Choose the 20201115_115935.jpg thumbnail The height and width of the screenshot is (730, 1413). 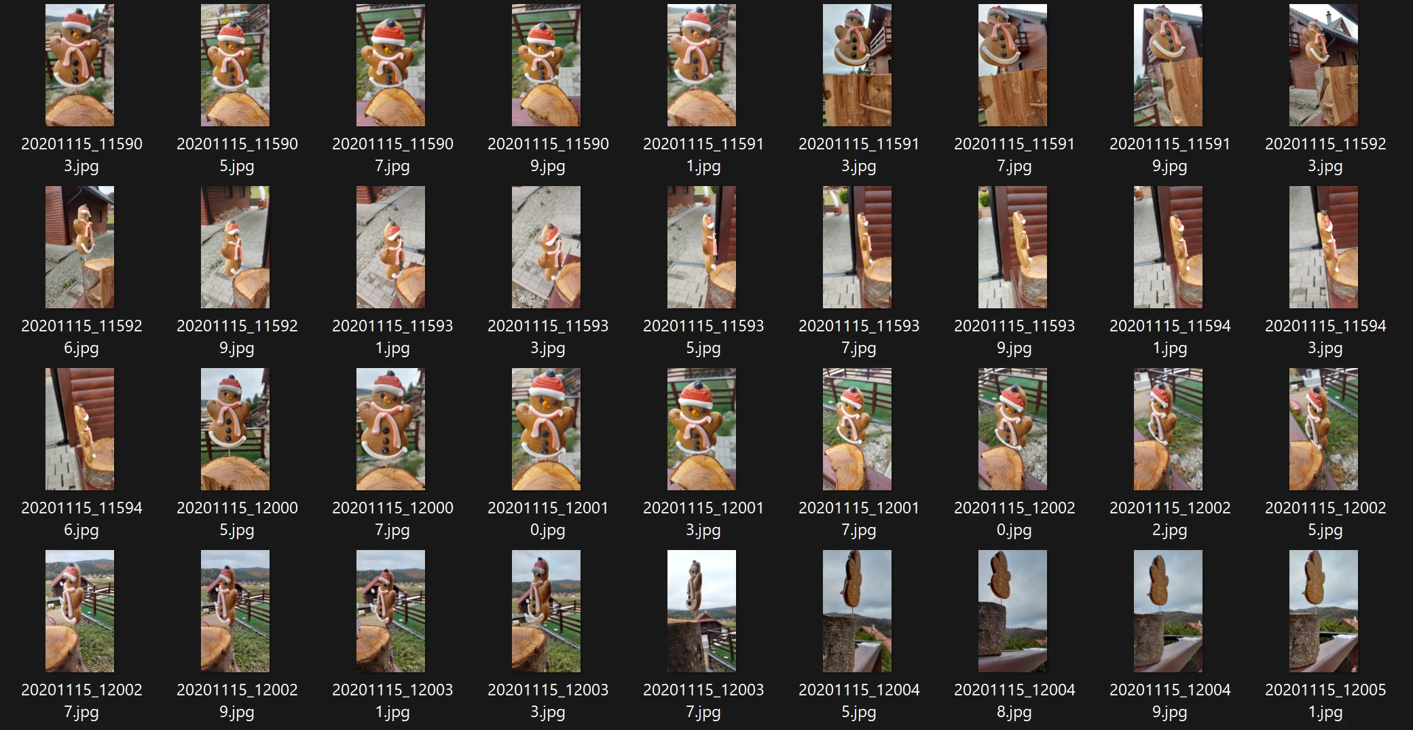pos(701,247)
